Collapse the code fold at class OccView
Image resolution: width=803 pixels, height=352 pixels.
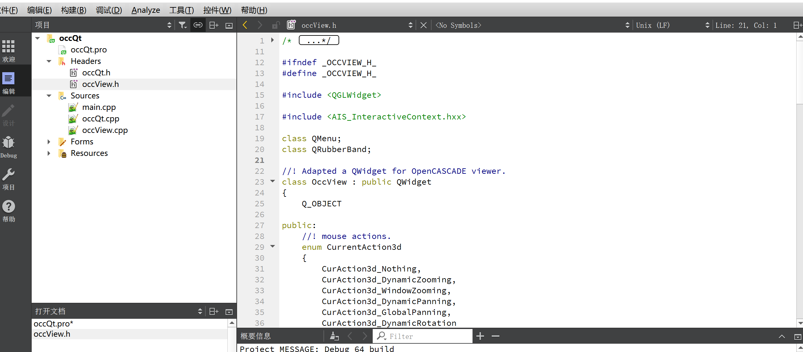273,181
